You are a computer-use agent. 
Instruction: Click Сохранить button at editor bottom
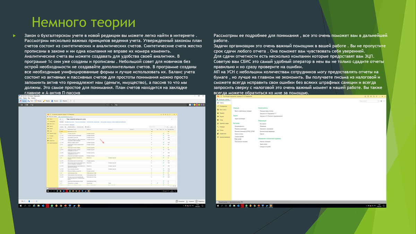click(x=190, y=201)
